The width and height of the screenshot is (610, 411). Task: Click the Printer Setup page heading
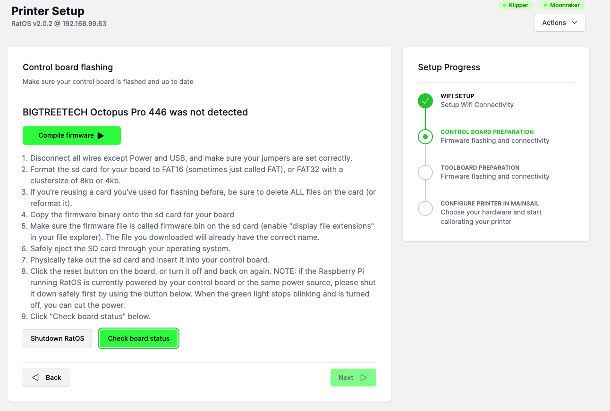click(48, 11)
